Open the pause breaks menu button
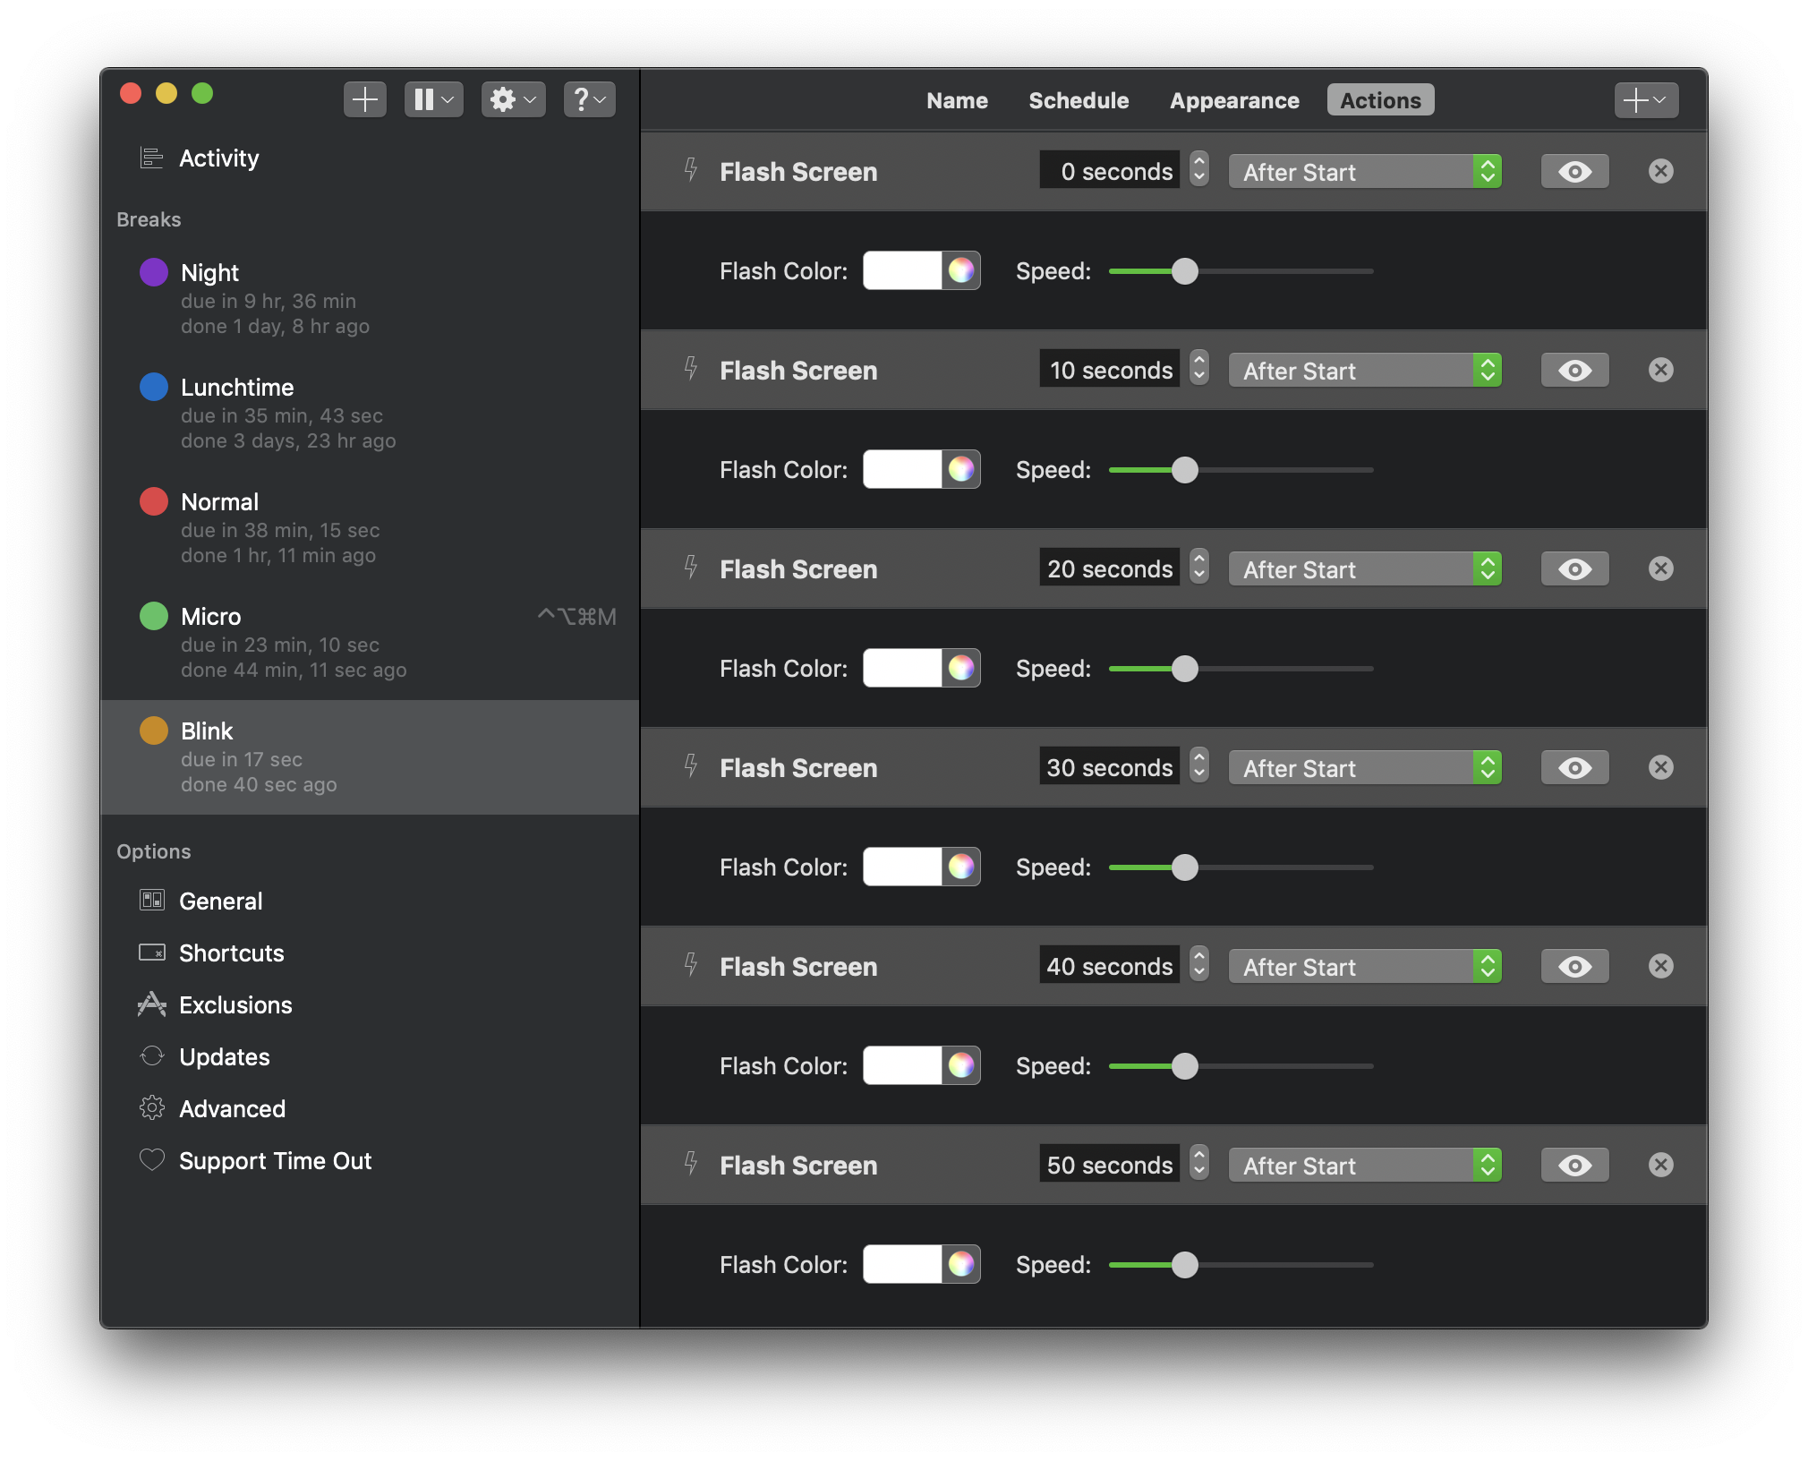Image resolution: width=1808 pixels, height=1461 pixels. click(x=434, y=99)
